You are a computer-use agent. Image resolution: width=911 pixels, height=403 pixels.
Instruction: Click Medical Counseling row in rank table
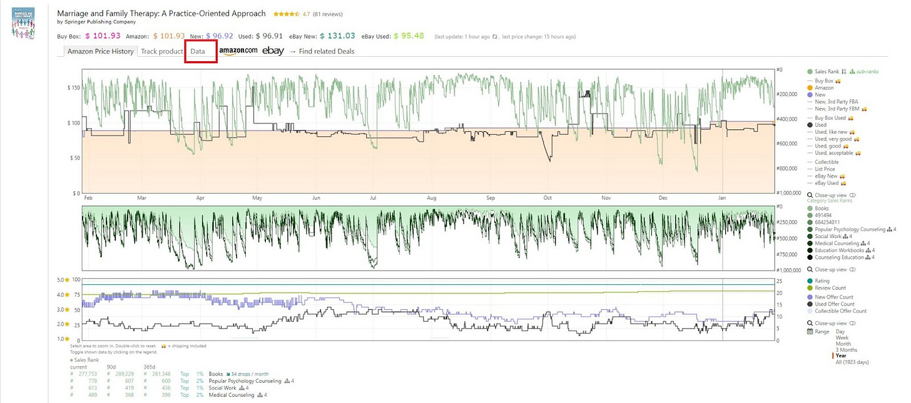coord(232,394)
